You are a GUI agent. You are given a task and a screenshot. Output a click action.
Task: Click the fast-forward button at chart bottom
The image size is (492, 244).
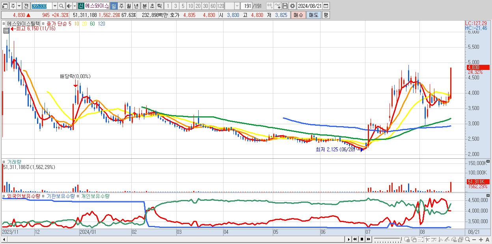tap(368, 239)
